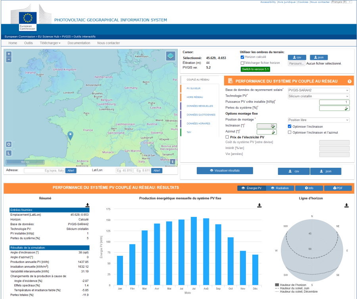Zoom out on the map
357x299 pixels.
click(9, 59)
